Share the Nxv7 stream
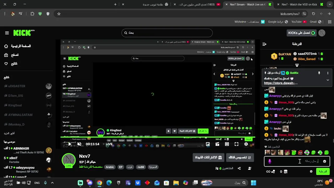 point(239,168)
